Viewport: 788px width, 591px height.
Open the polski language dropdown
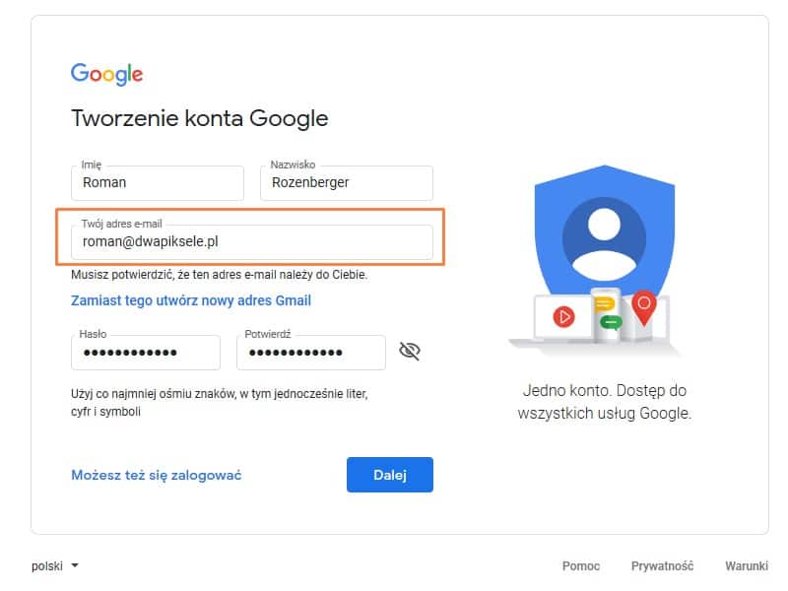(x=54, y=565)
